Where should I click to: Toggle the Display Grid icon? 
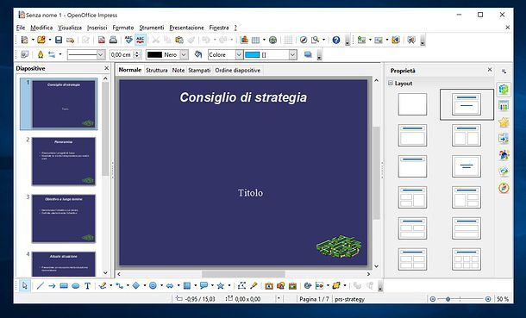(x=288, y=40)
